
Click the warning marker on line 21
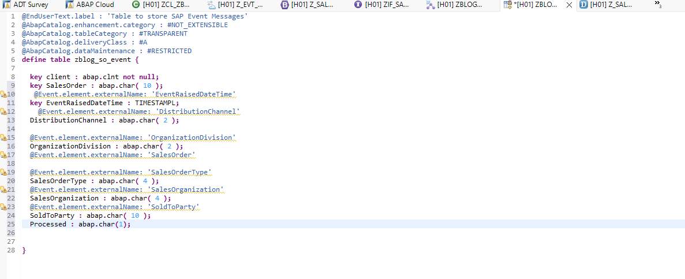3,189
